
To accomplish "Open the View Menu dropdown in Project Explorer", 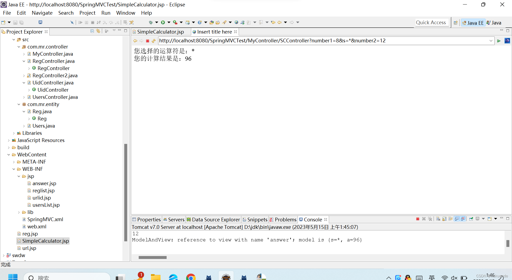I will click(x=114, y=31).
